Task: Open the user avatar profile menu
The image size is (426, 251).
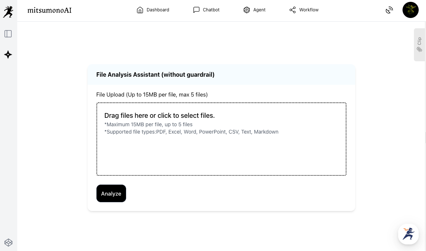Action: pos(410,10)
